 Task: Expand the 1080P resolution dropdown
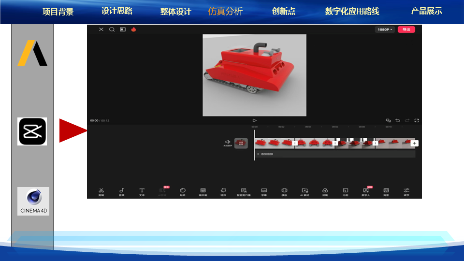(385, 29)
